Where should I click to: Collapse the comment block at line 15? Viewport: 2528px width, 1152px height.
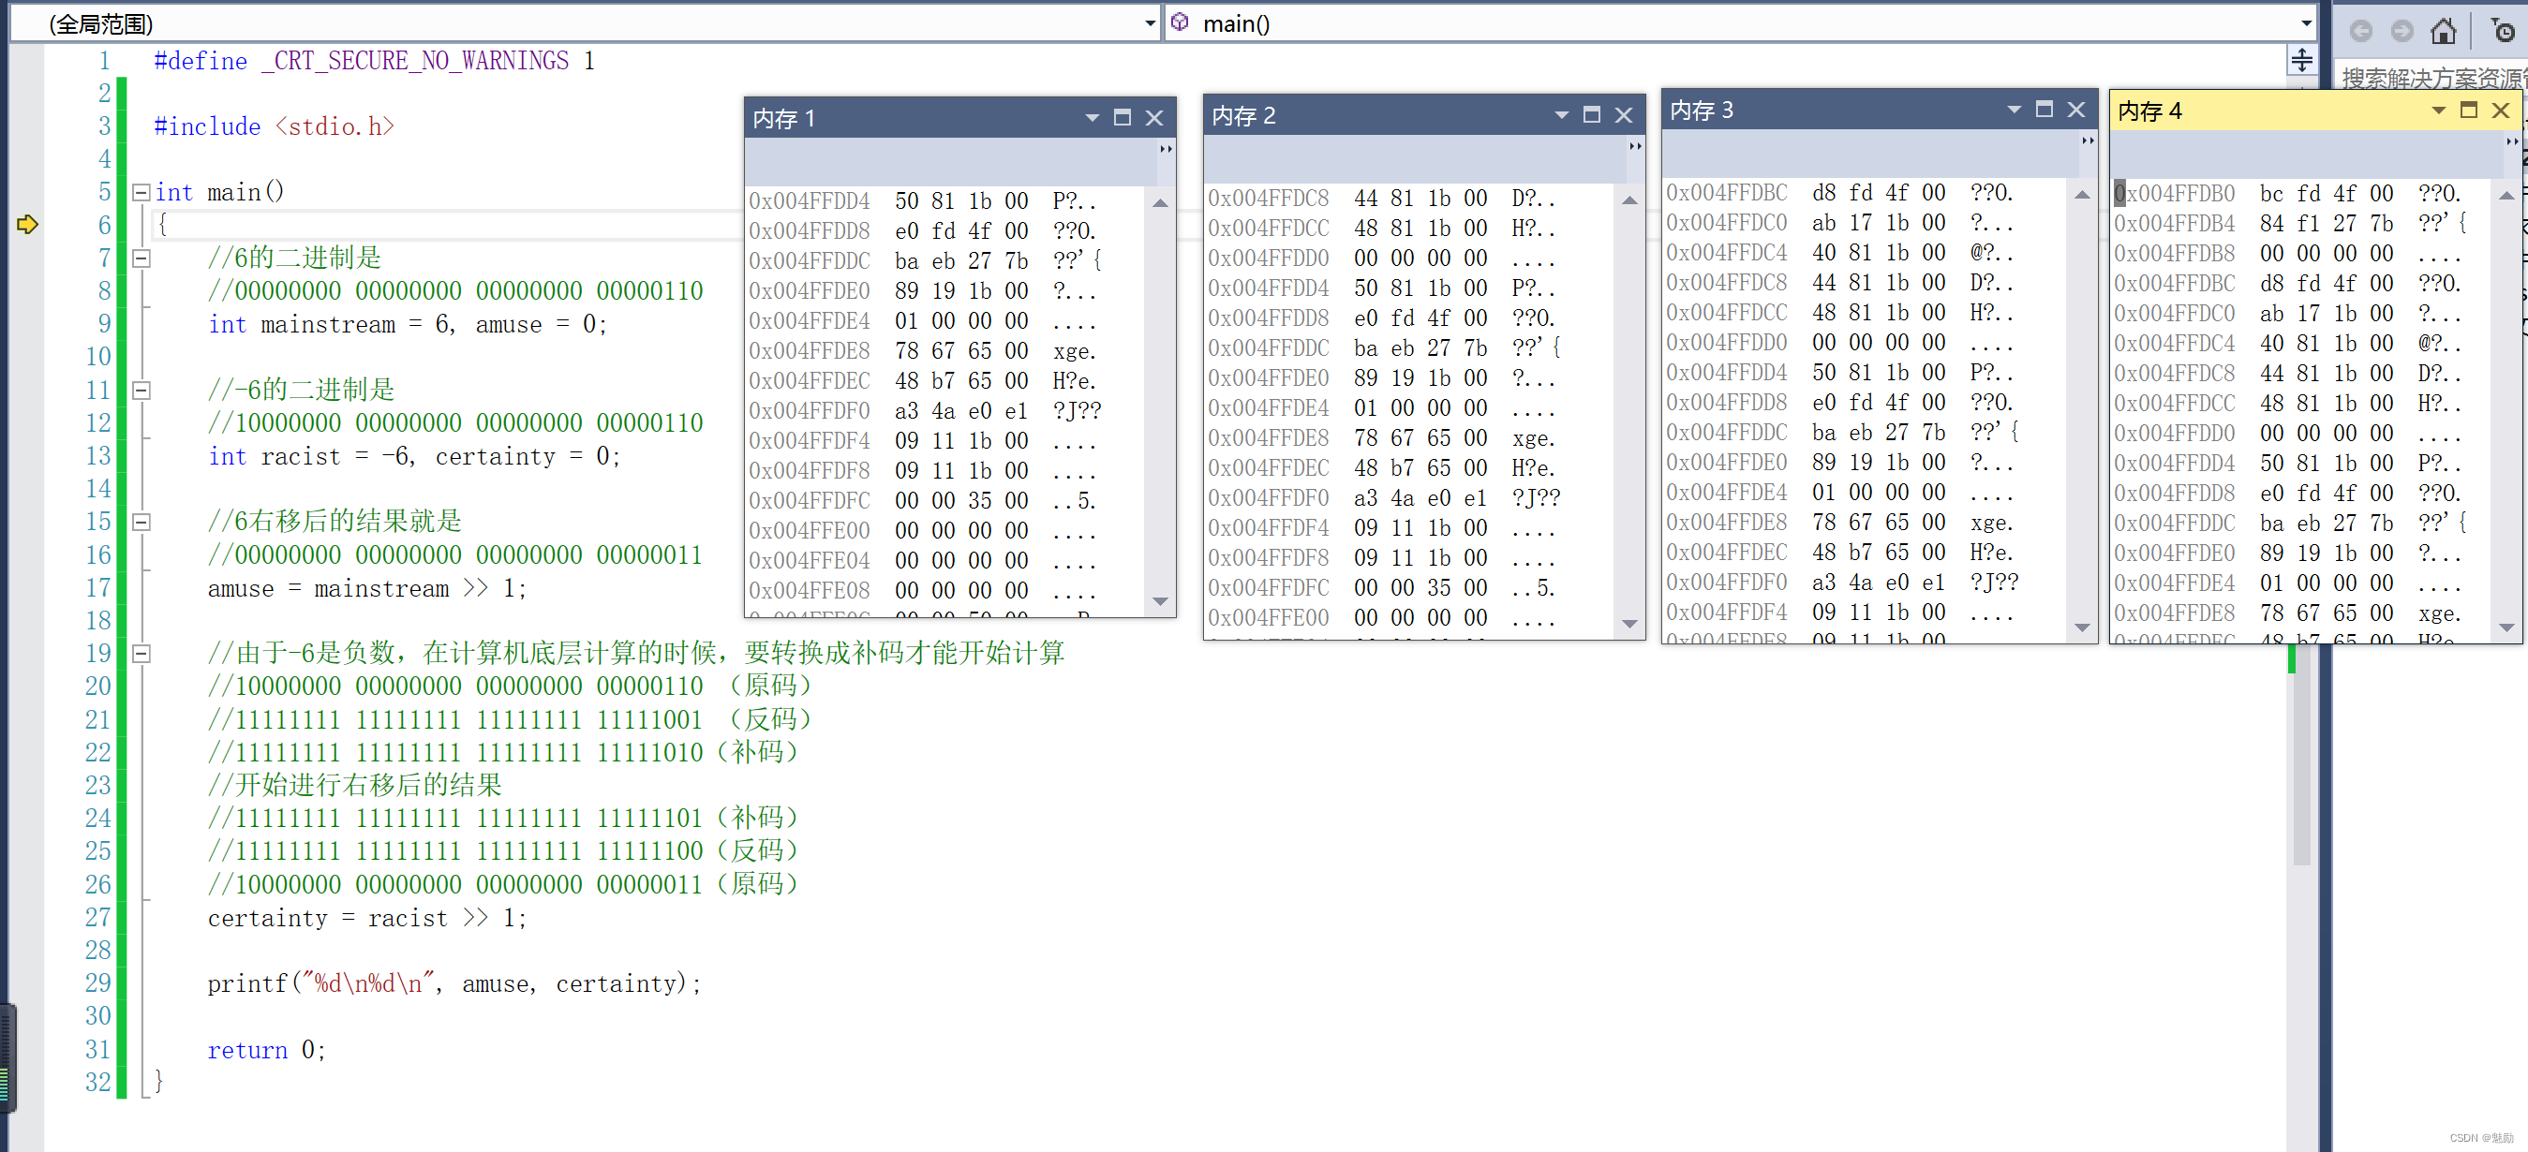click(x=141, y=522)
